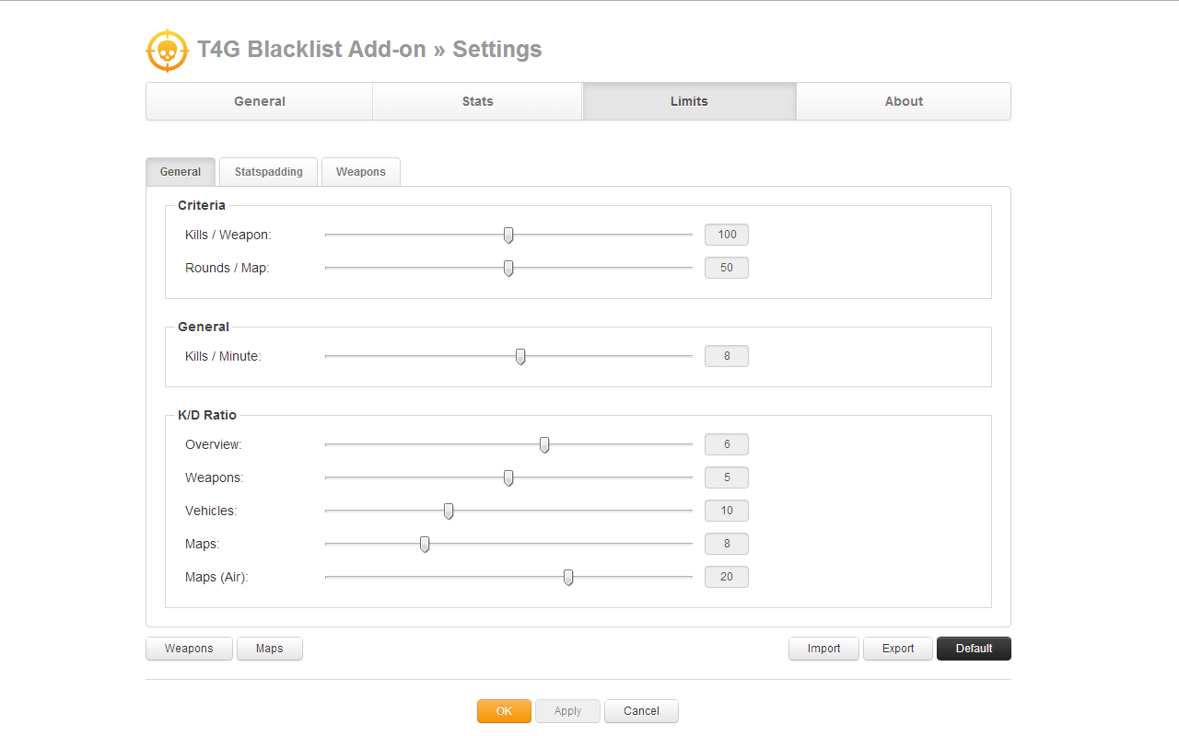Click the Export button
This screenshot has width=1179, height=736.
coord(898,649)
